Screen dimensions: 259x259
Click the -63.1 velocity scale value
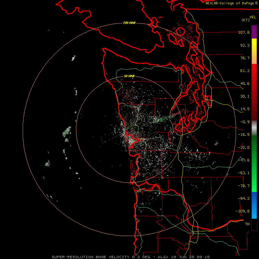(x=244, y=173)
